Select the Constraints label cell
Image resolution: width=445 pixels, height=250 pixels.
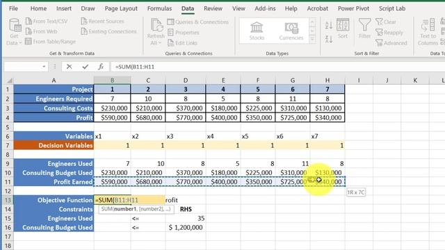(x=54, y=209)
